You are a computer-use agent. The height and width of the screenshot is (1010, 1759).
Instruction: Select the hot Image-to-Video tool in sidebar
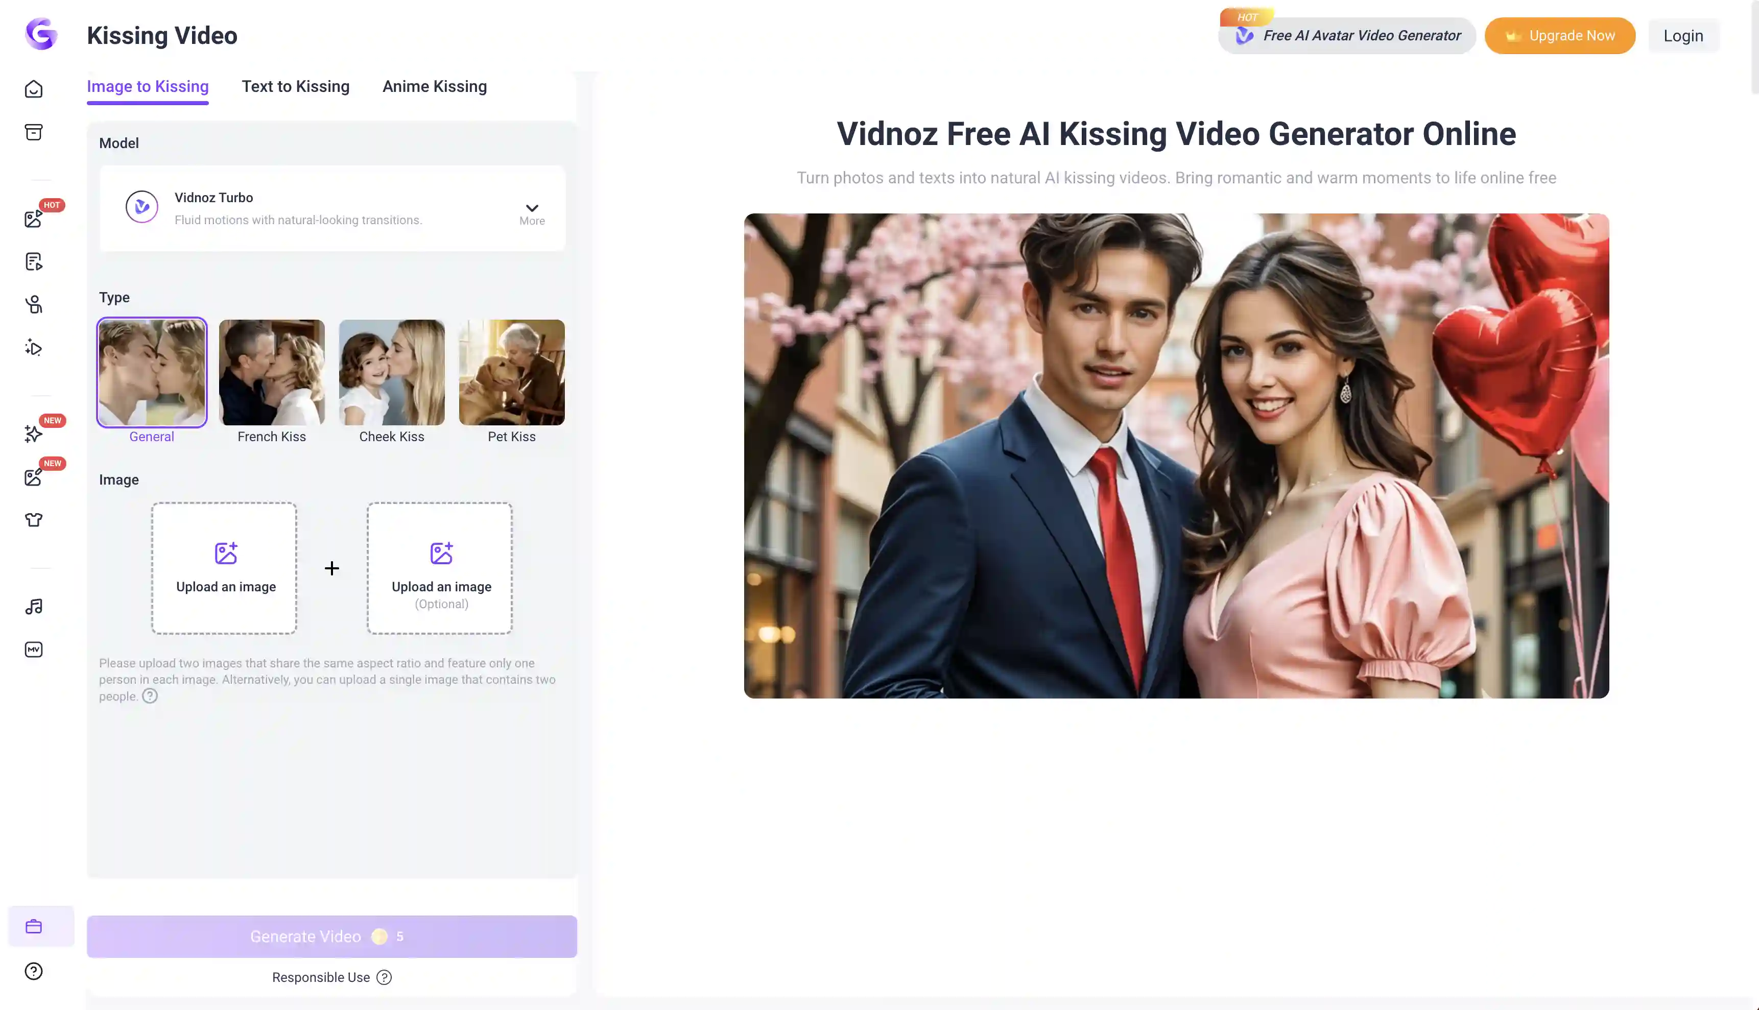[x=33, y=219]
